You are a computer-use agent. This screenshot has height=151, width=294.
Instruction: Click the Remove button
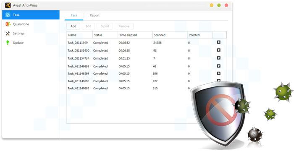[x=124, y=26]
